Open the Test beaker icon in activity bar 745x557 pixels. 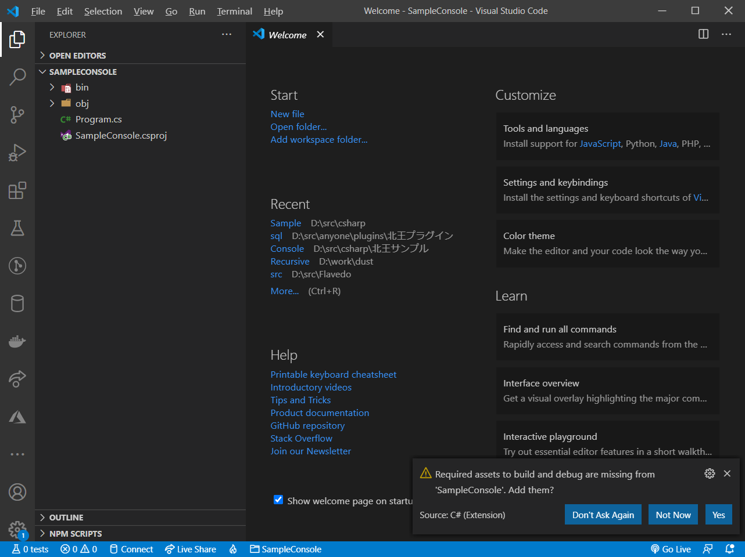click(17, 228)
